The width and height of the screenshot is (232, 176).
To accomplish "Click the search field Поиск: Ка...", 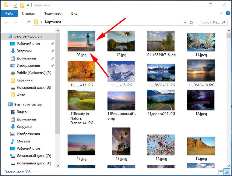I will pos(213,22).
